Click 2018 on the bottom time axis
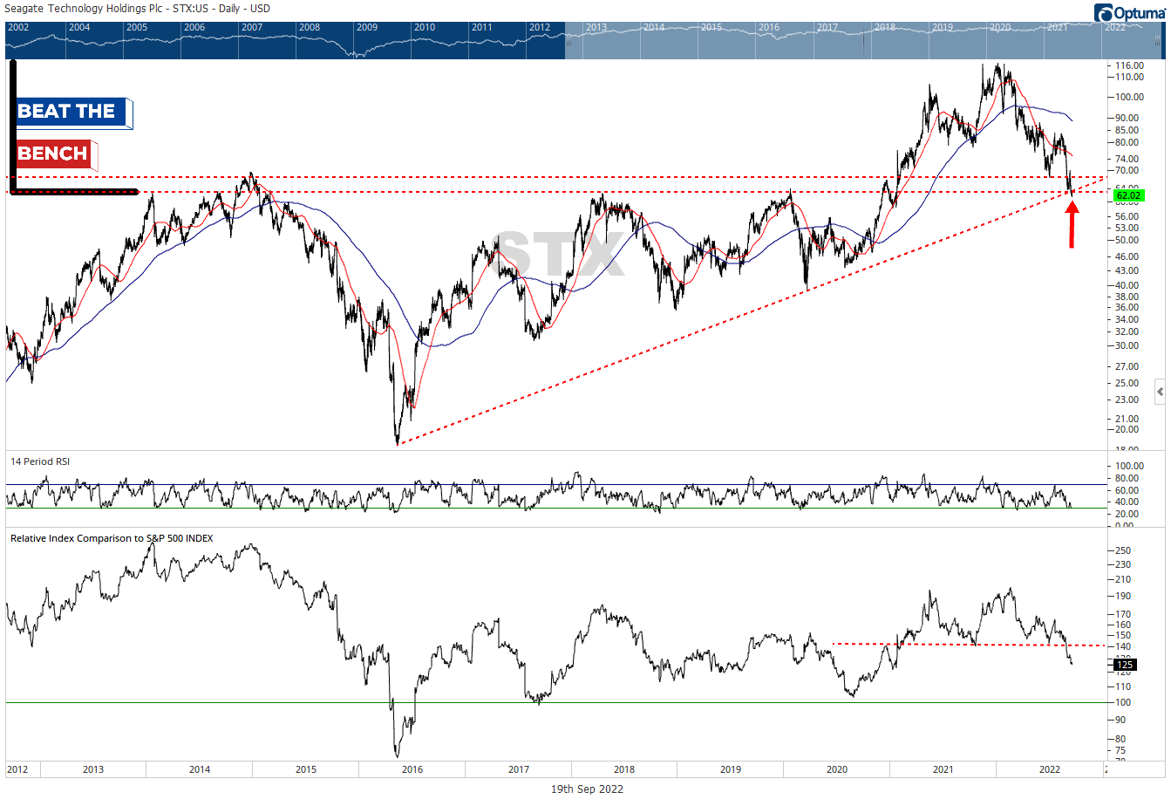 pyautogui.click(x=624, y=769)
